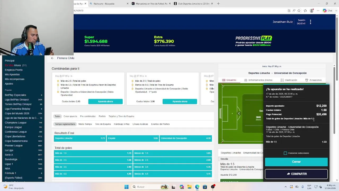Open Microsoft Store from the taskbar
The height and width of the screenshot is (191, 339).
205,187
